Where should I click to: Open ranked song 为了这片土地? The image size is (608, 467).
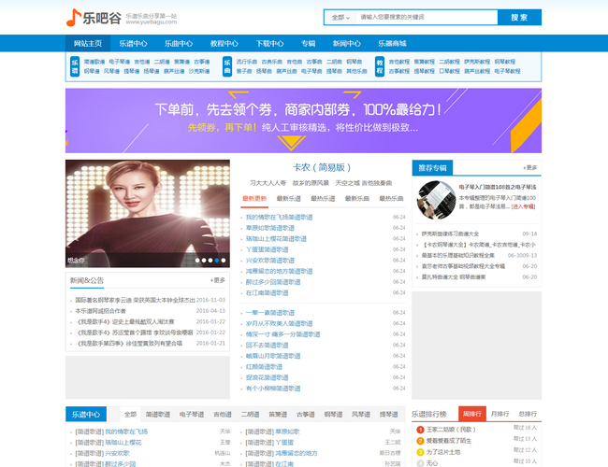click(443, 452)
